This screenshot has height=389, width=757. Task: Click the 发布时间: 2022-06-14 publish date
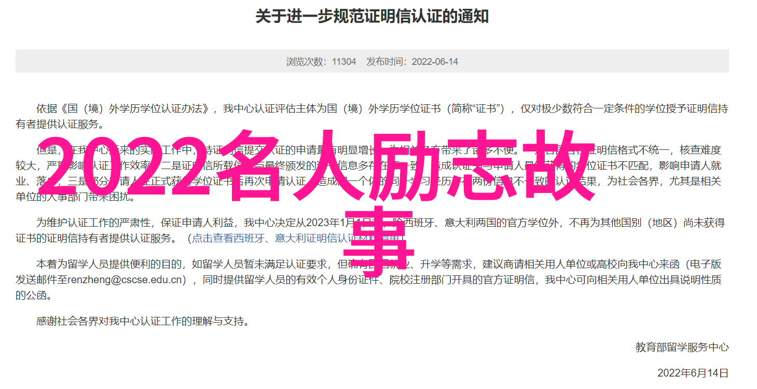point(412,61)
